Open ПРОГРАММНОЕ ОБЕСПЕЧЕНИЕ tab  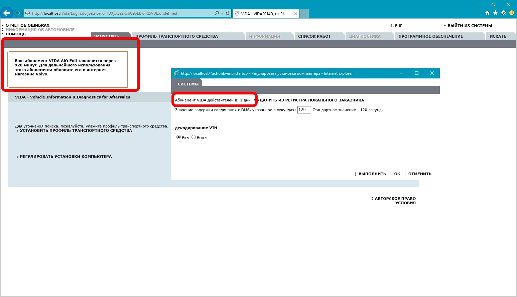click(439, 36)
